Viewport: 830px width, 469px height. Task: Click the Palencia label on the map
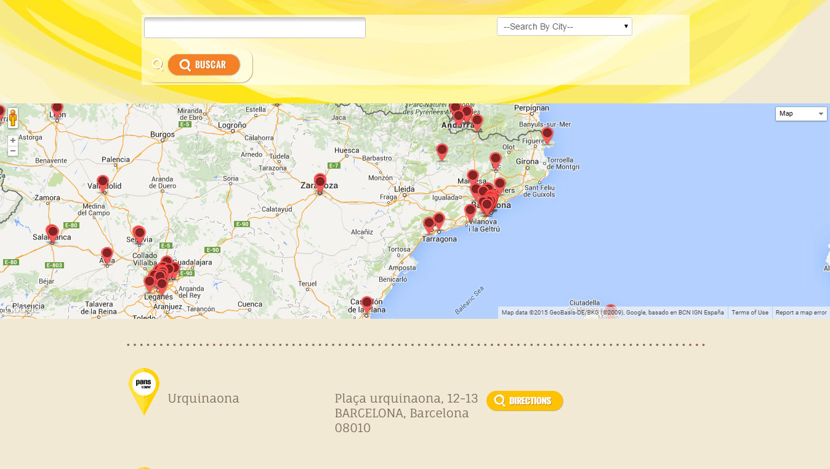[x=116, y=159]
